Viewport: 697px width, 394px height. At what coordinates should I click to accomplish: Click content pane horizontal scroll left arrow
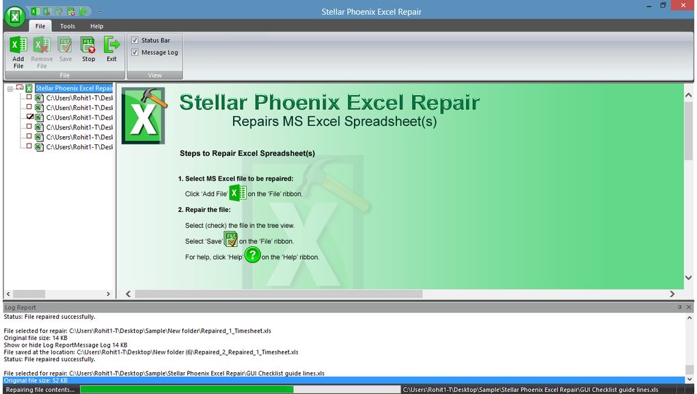128,294
